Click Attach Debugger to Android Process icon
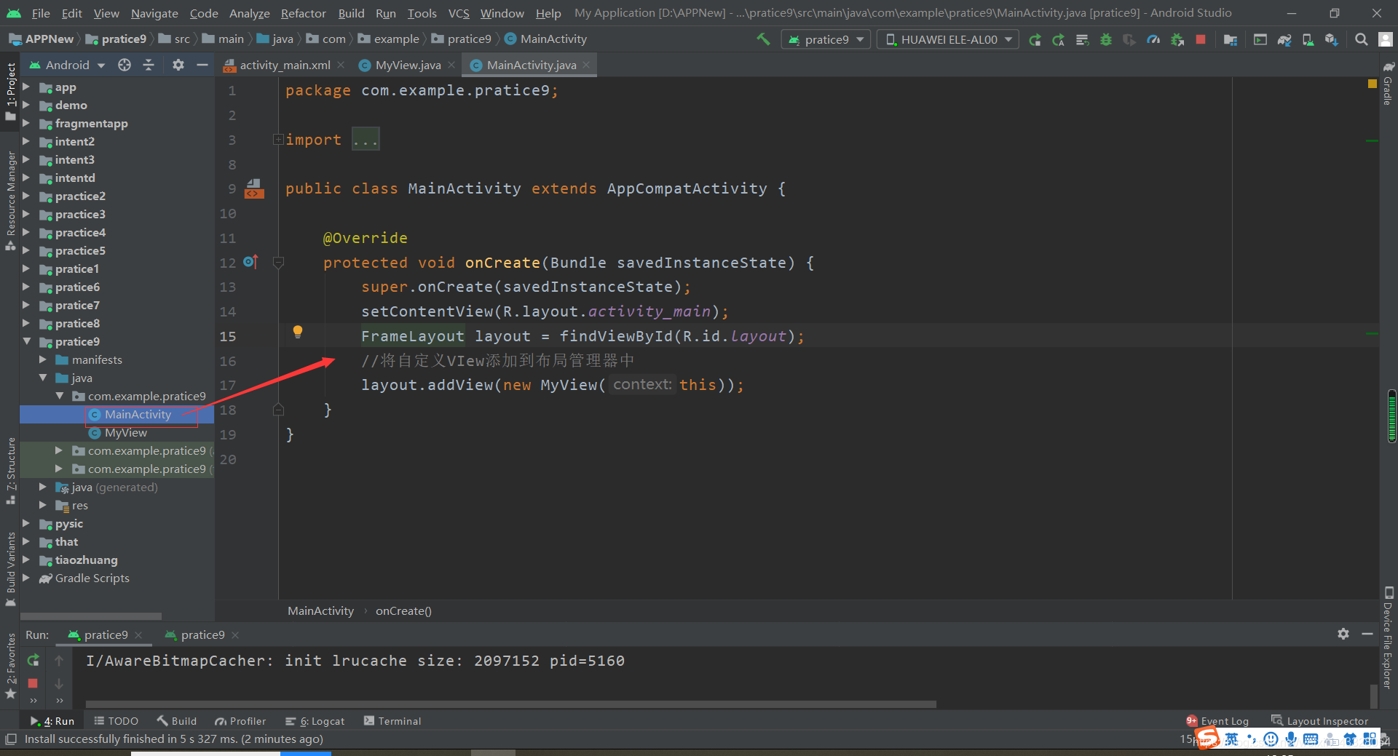1398x756 pixels. [1177, 39]
